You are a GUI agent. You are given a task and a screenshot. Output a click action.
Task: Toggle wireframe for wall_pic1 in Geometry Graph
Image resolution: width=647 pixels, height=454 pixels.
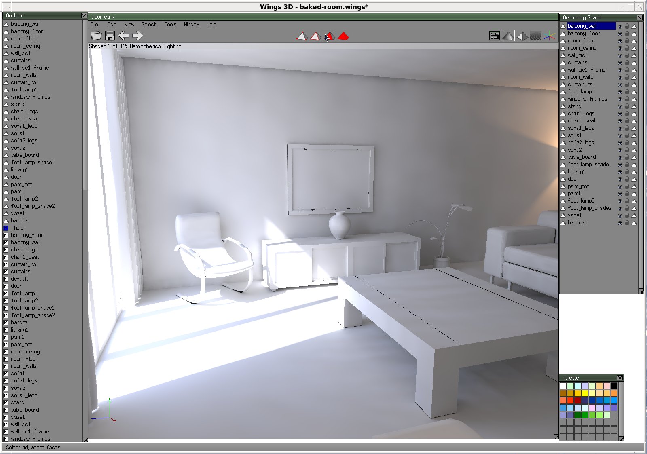click(634, 55)
